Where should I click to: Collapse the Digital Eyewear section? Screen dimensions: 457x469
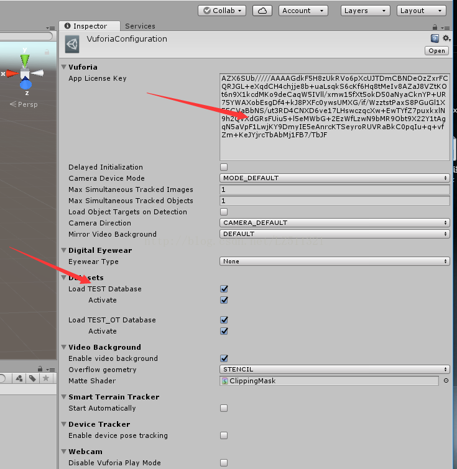click(64, 250)
